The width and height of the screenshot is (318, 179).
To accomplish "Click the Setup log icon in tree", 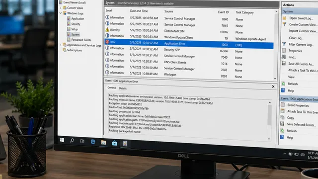I will click(69, 29).
